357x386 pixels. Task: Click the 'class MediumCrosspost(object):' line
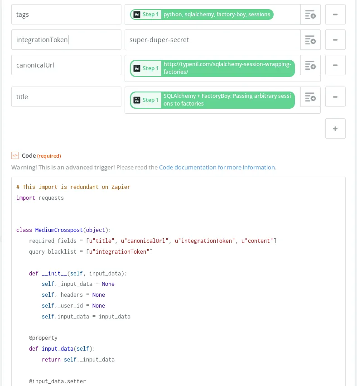pos(63,230)
